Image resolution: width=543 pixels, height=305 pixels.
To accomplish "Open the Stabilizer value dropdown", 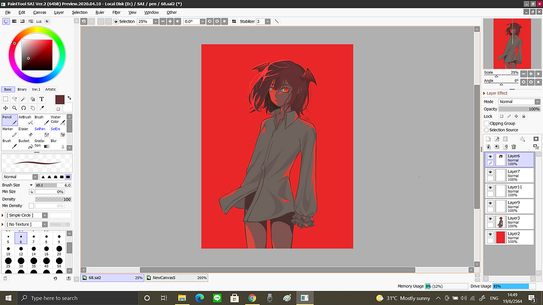I will click(268, 22).
